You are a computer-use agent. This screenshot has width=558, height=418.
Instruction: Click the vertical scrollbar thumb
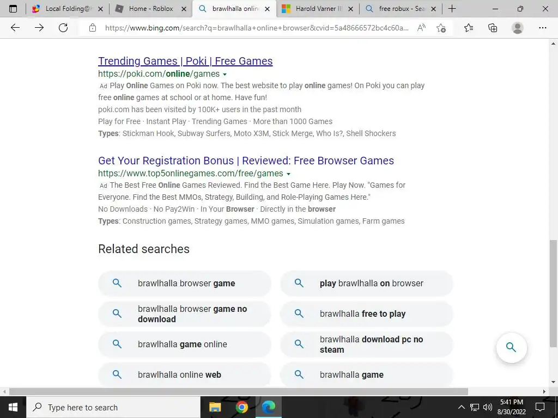(x=554, y=293)
